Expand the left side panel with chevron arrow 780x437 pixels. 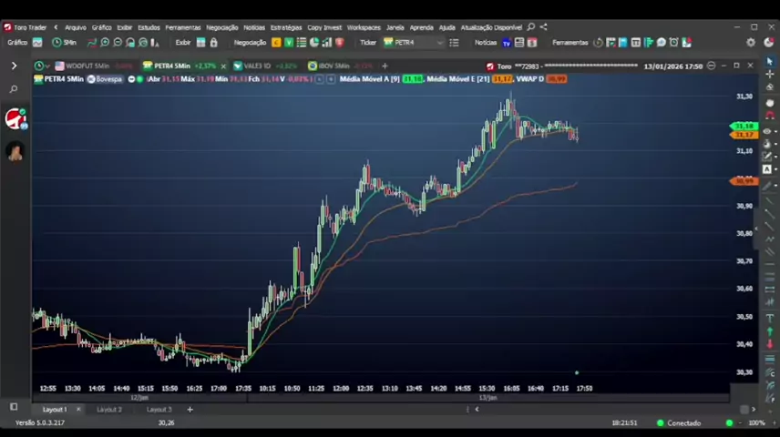14,66
